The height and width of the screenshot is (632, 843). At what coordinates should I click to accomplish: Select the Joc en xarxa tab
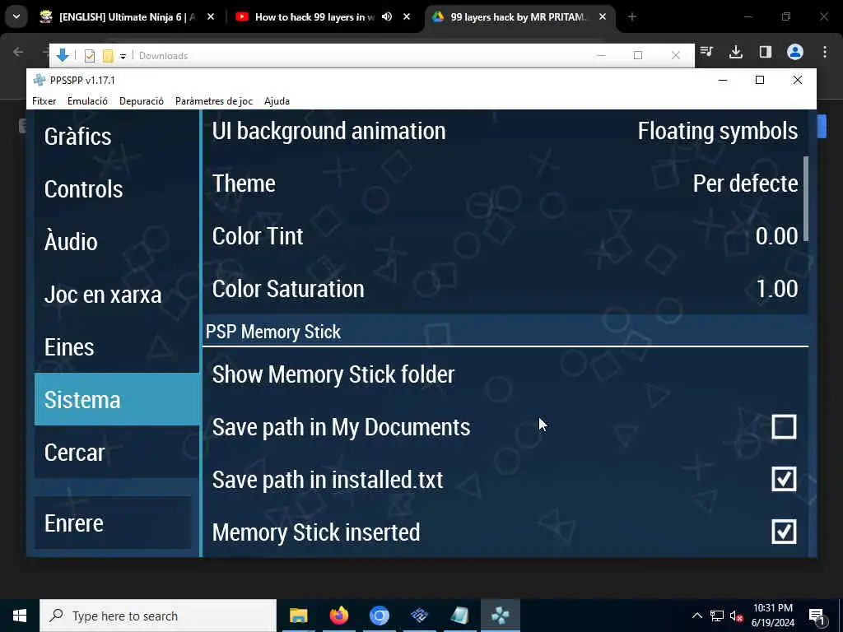117,295
